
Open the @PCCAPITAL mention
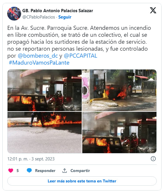(x=81, y=56)
